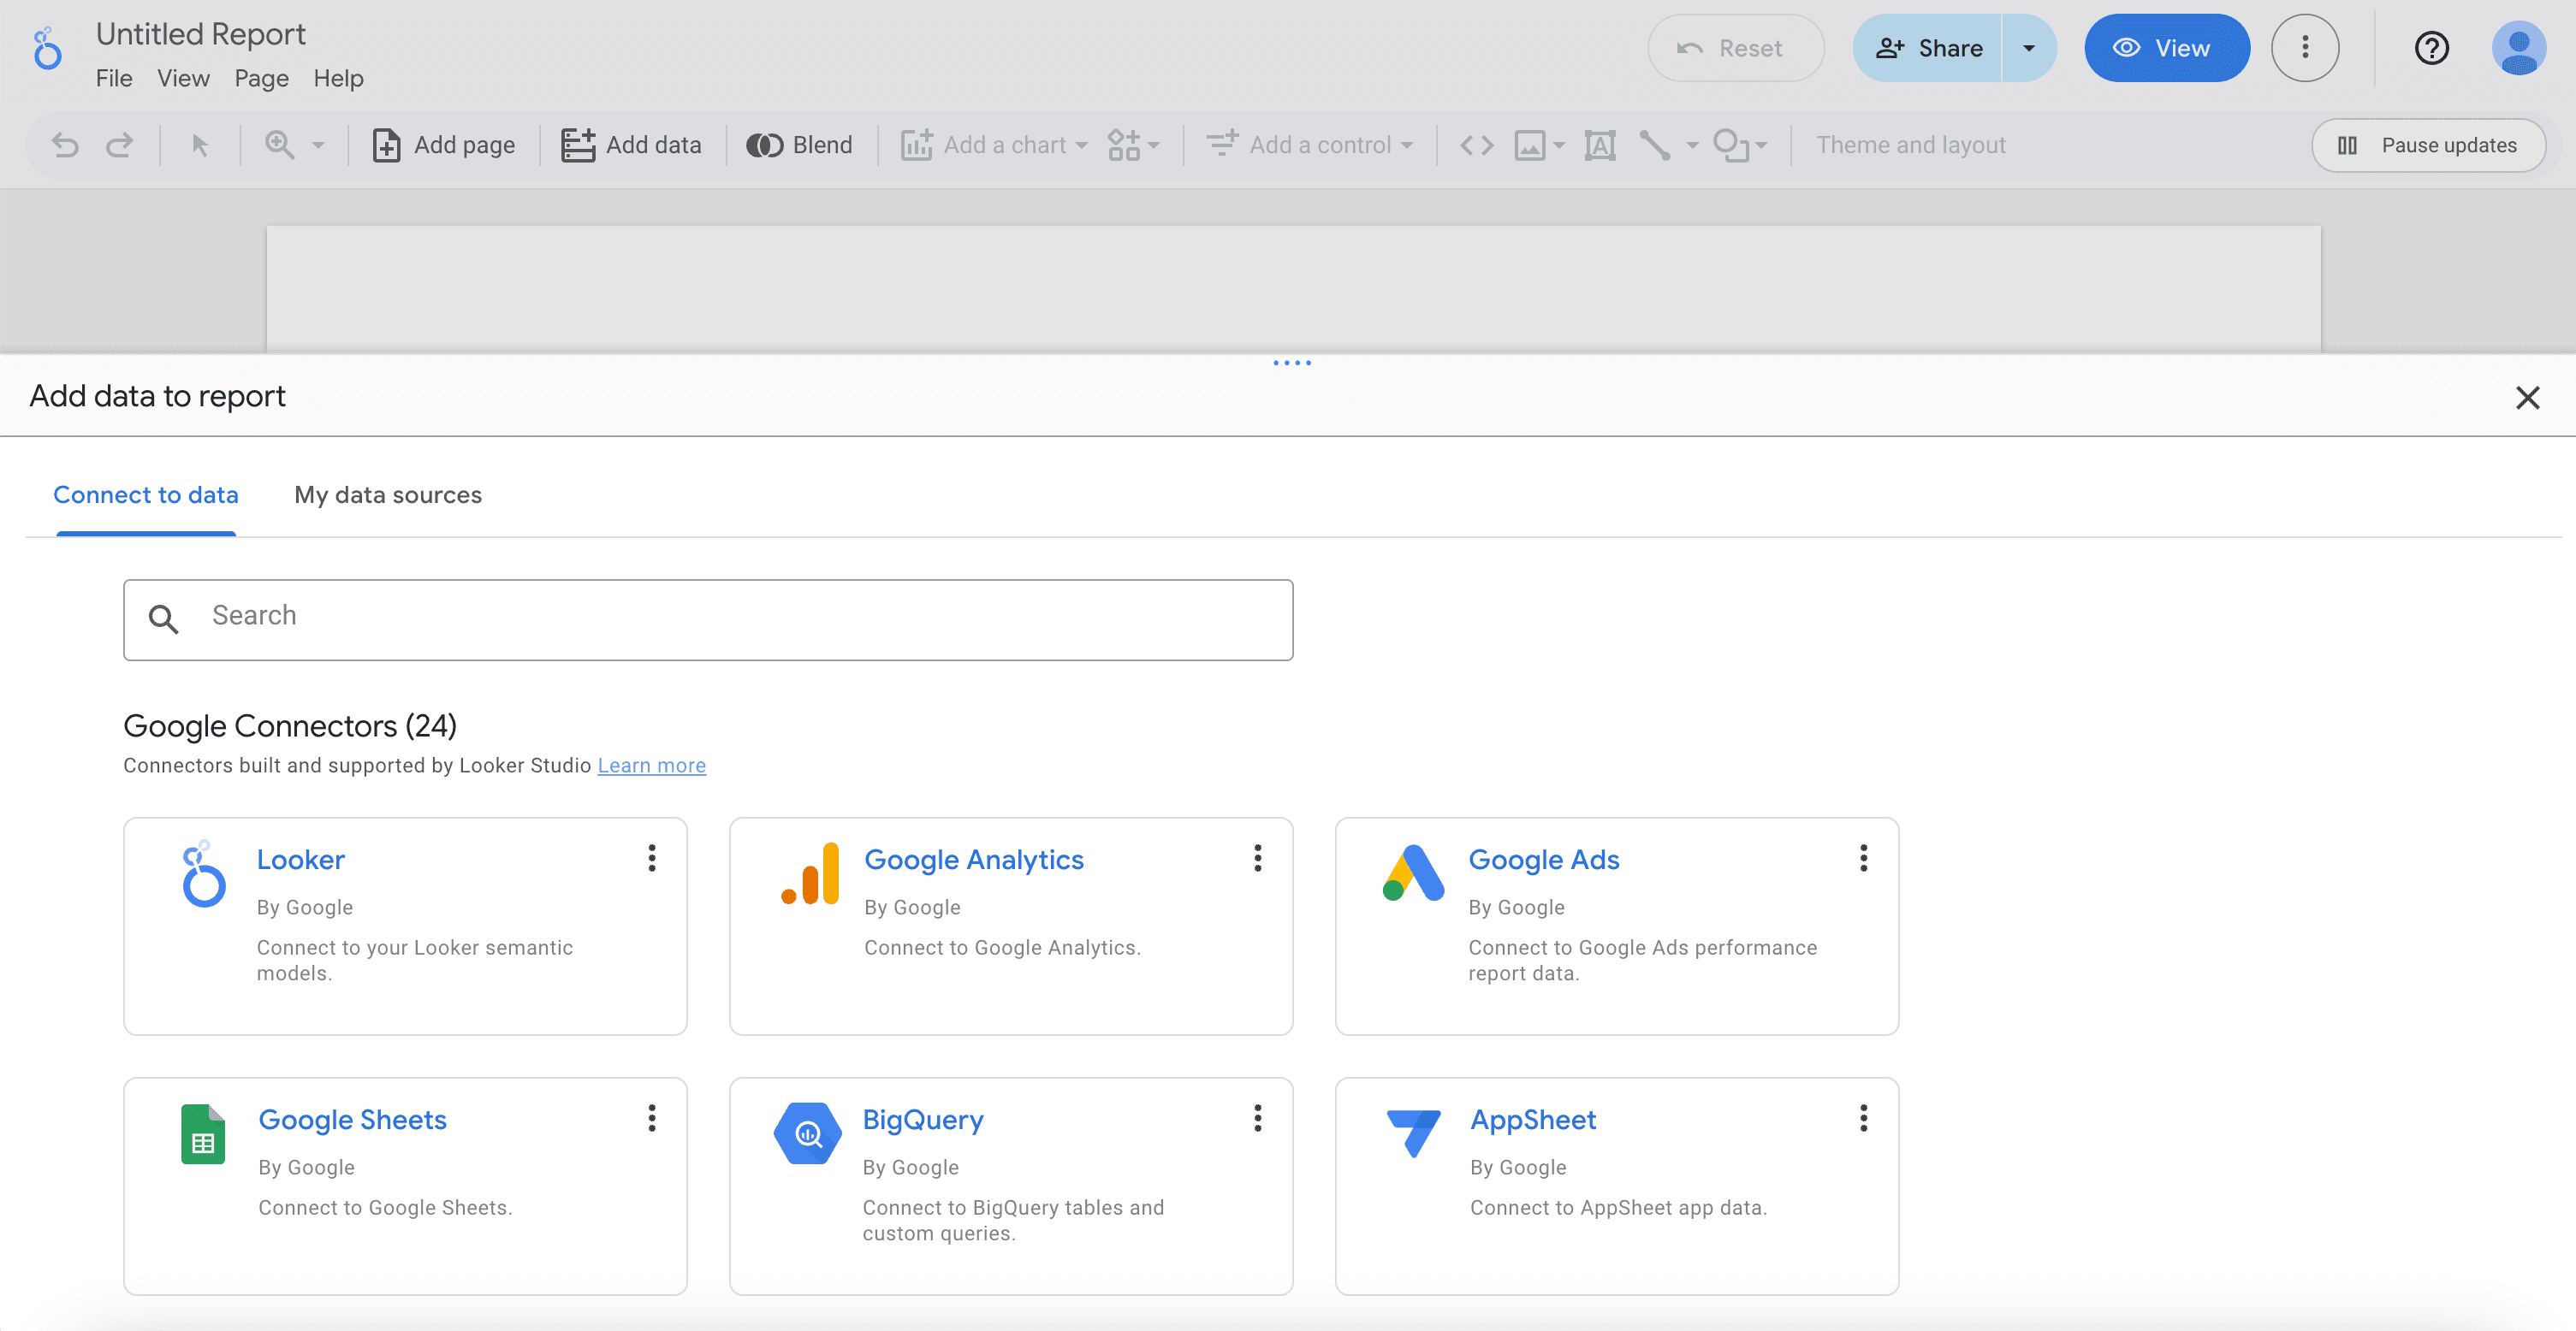Open Google Analytics connector options menu
The image size is (2576, 1331).
[1257, 857]
